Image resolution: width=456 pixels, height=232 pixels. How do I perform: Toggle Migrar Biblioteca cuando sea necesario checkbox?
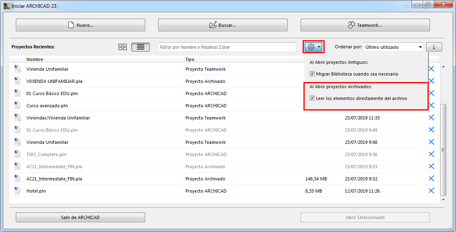coord(312,74)
